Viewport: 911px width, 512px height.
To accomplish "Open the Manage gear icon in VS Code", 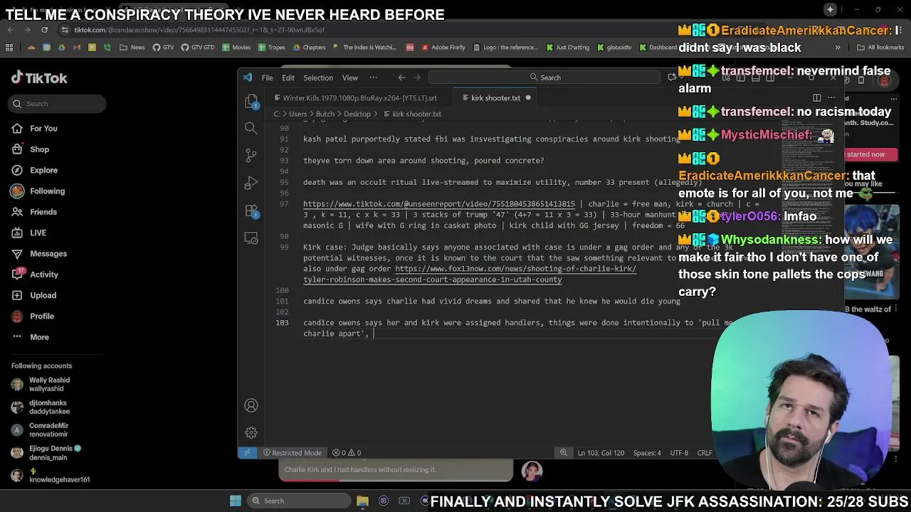I will pyautogui.click(x=251, y=432).
